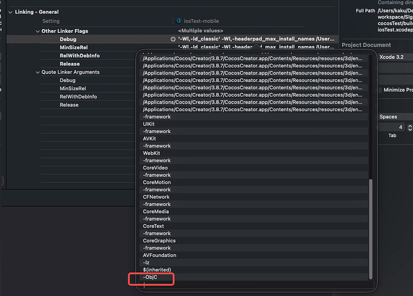This screenshot has width=413, height=296.
Task: Click the Tab width value field
Action: click(x=391, y=127)
